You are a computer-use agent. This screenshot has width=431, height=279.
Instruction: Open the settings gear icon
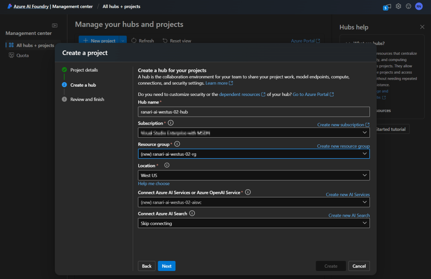(x=398, y=6)
